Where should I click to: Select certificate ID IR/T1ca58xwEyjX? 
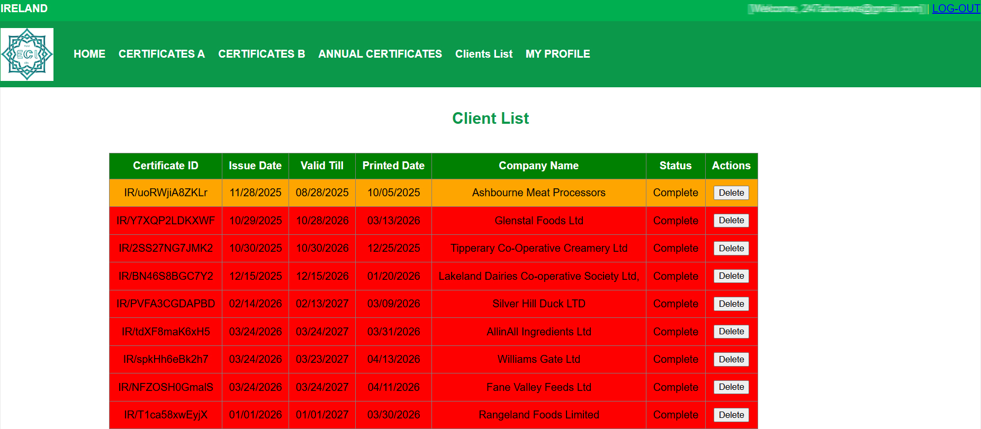[x=166, y=415]
